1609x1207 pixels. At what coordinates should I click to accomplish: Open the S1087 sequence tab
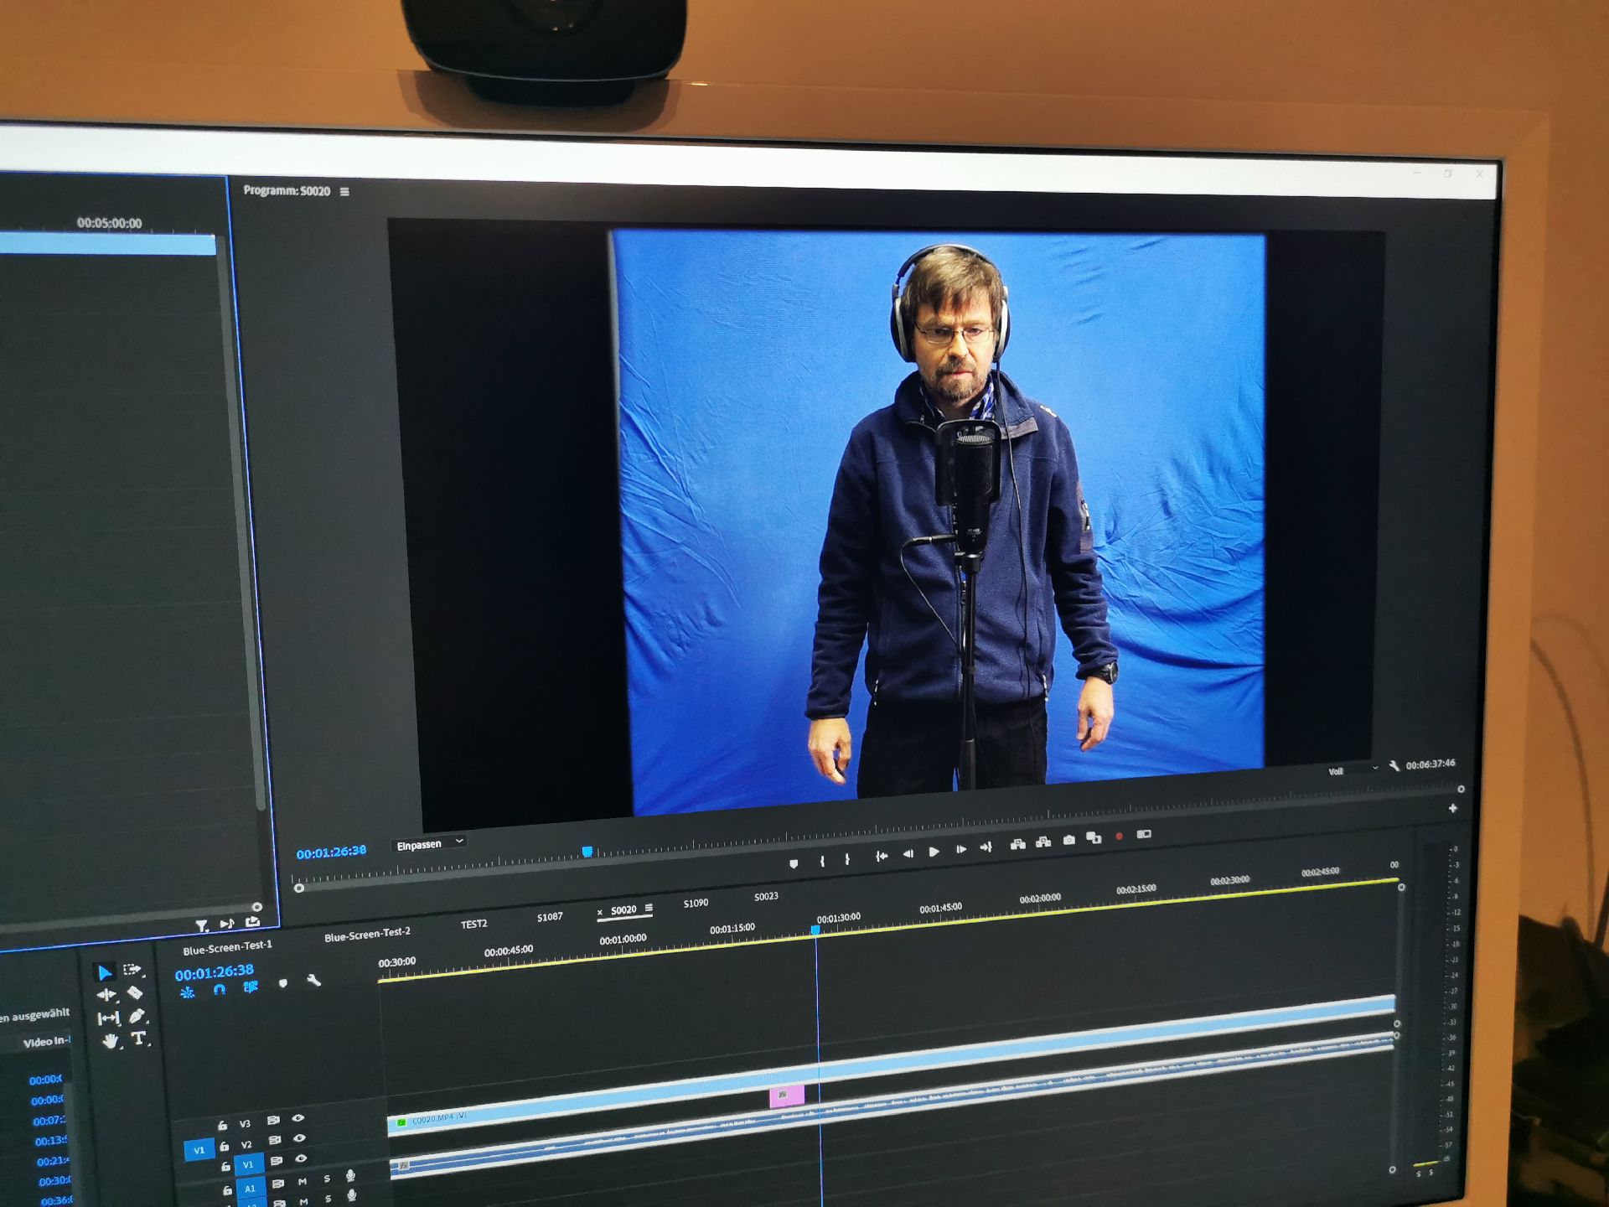550,917
